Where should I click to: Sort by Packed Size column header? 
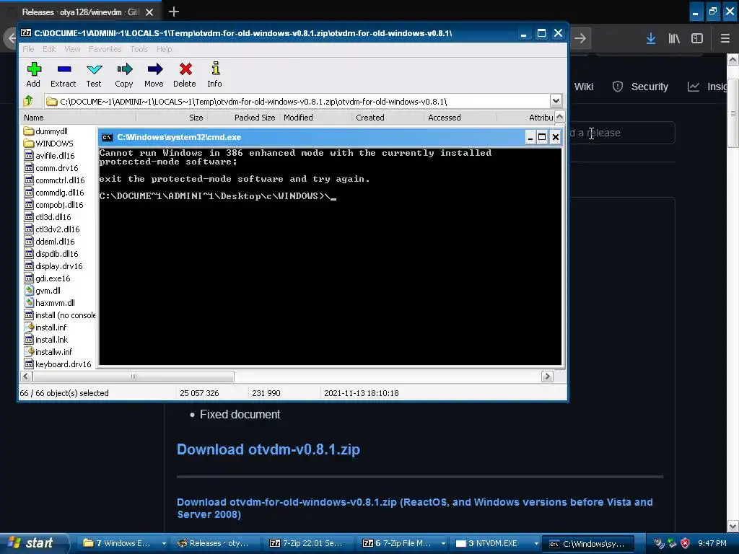tap(244, 118)
